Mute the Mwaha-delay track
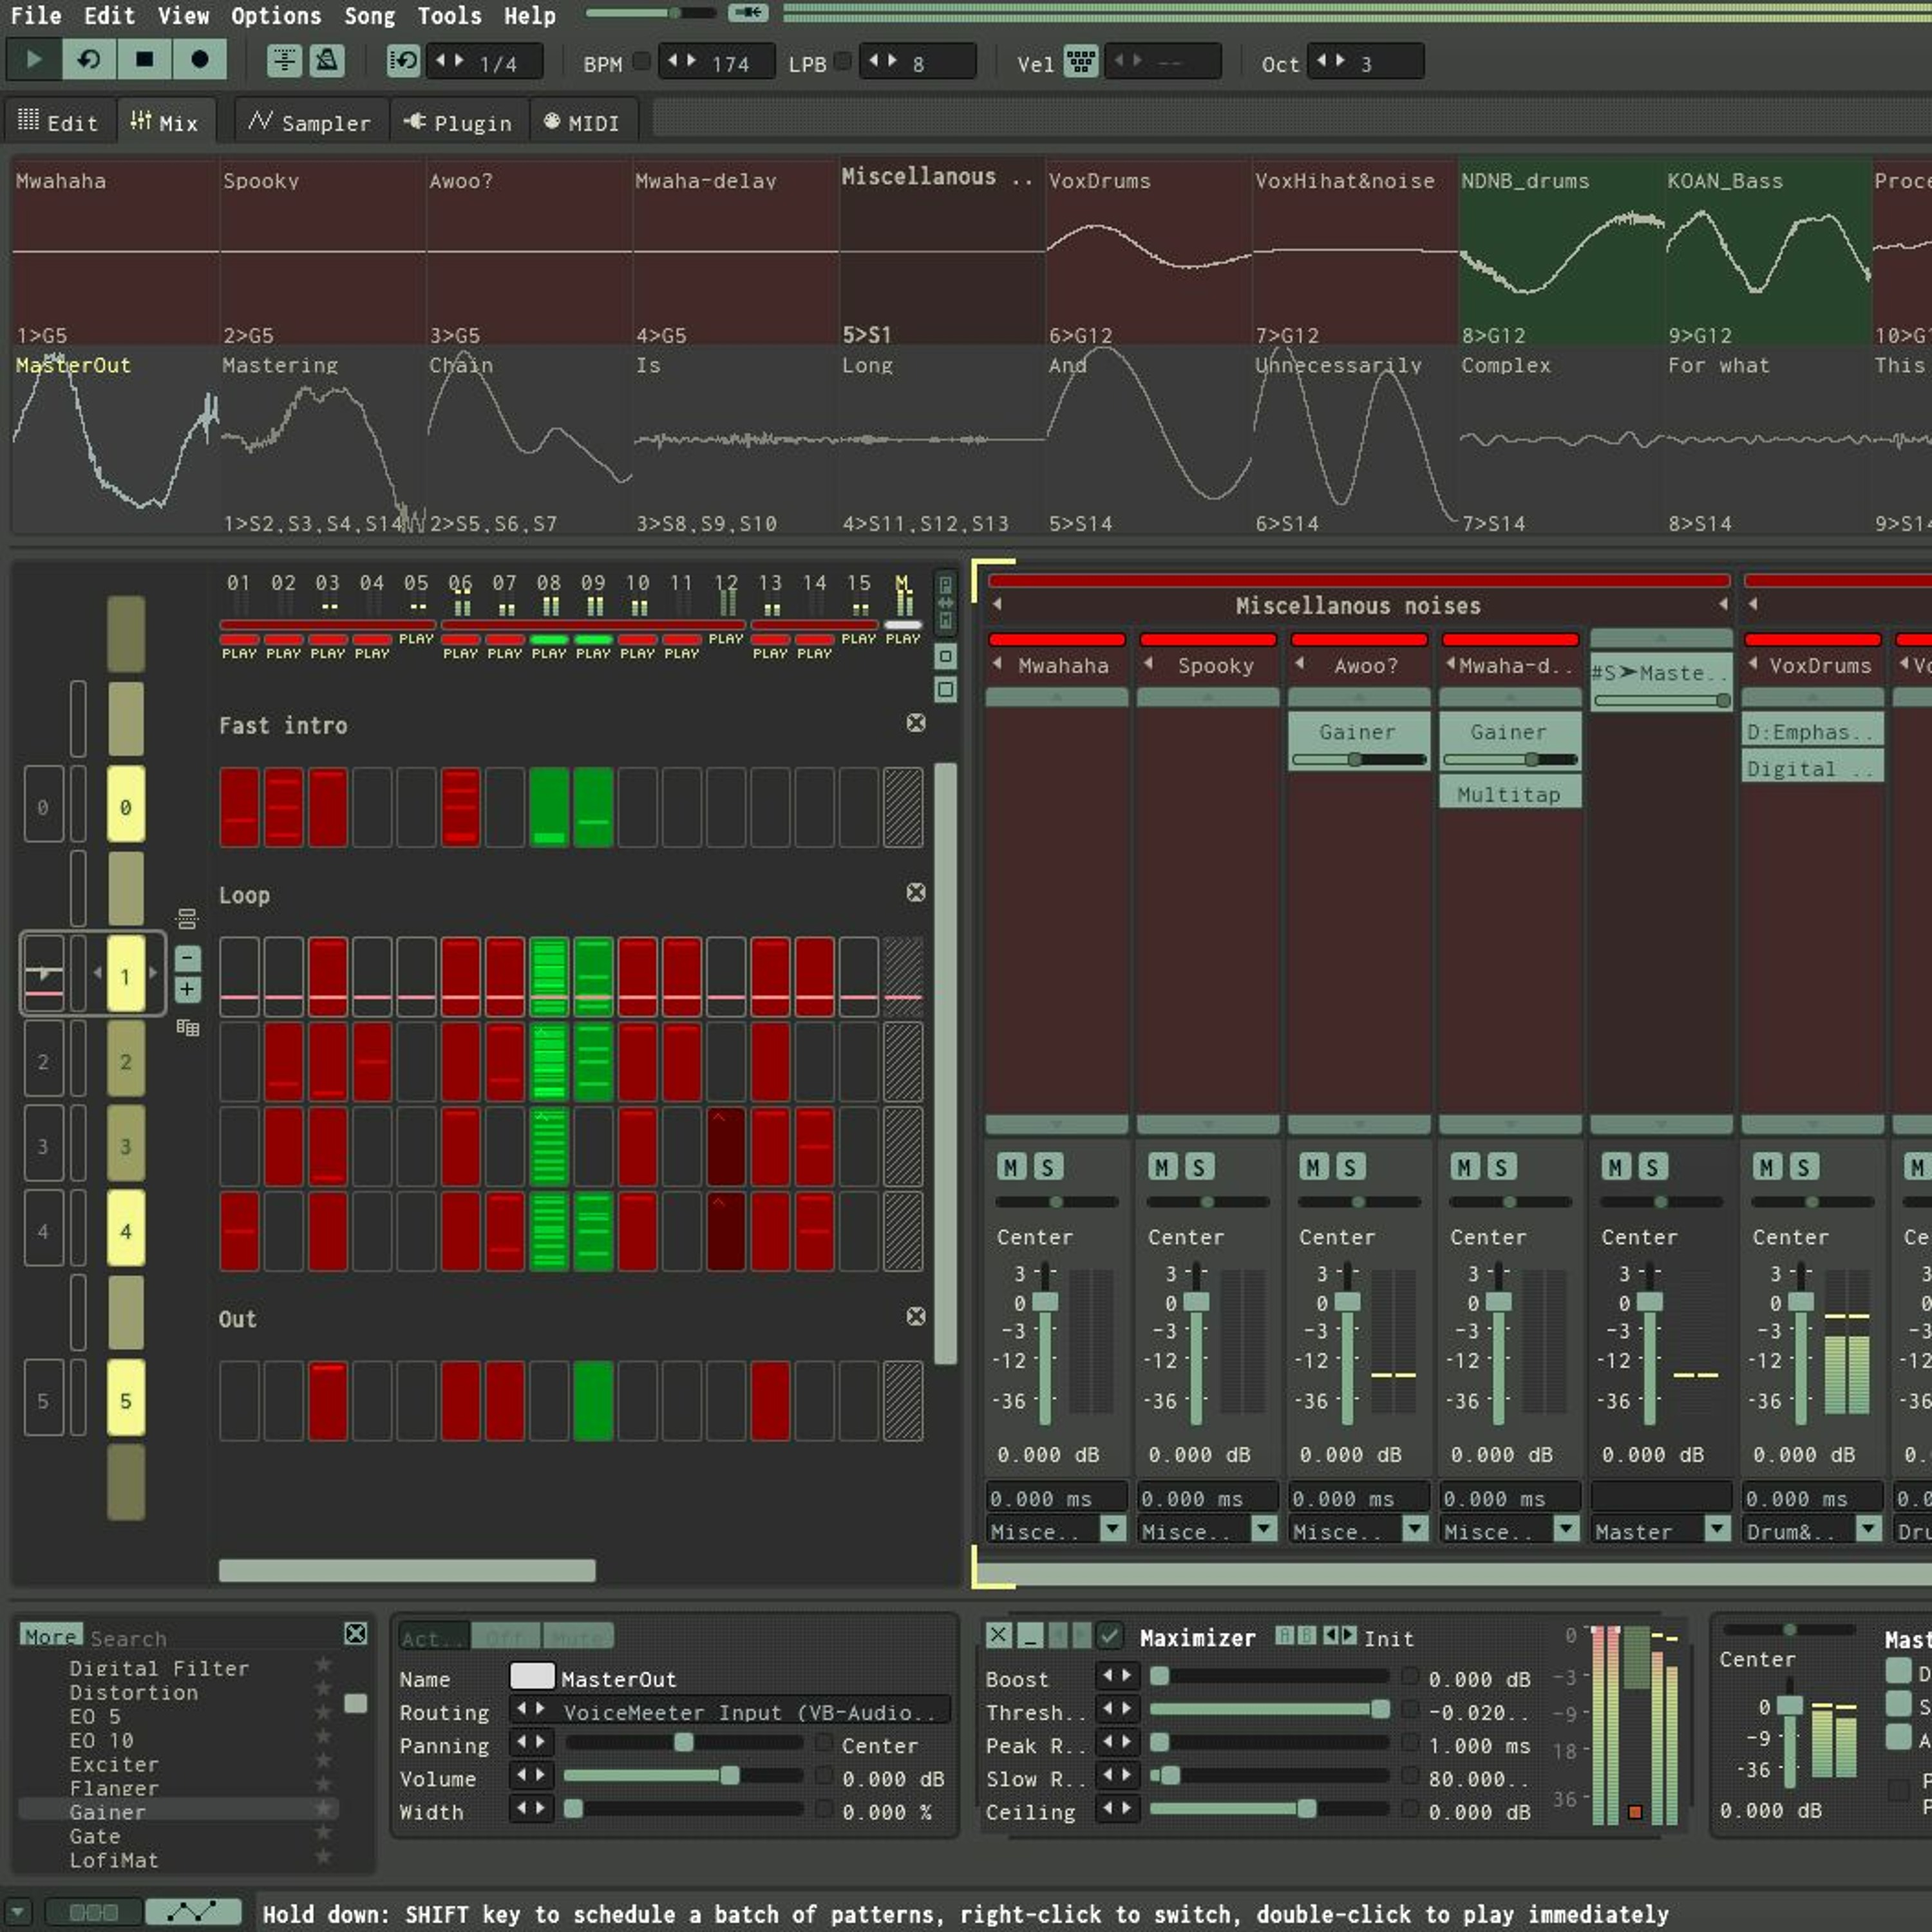This screenshot has height=1932, width=1932. click(1464, 1167)
